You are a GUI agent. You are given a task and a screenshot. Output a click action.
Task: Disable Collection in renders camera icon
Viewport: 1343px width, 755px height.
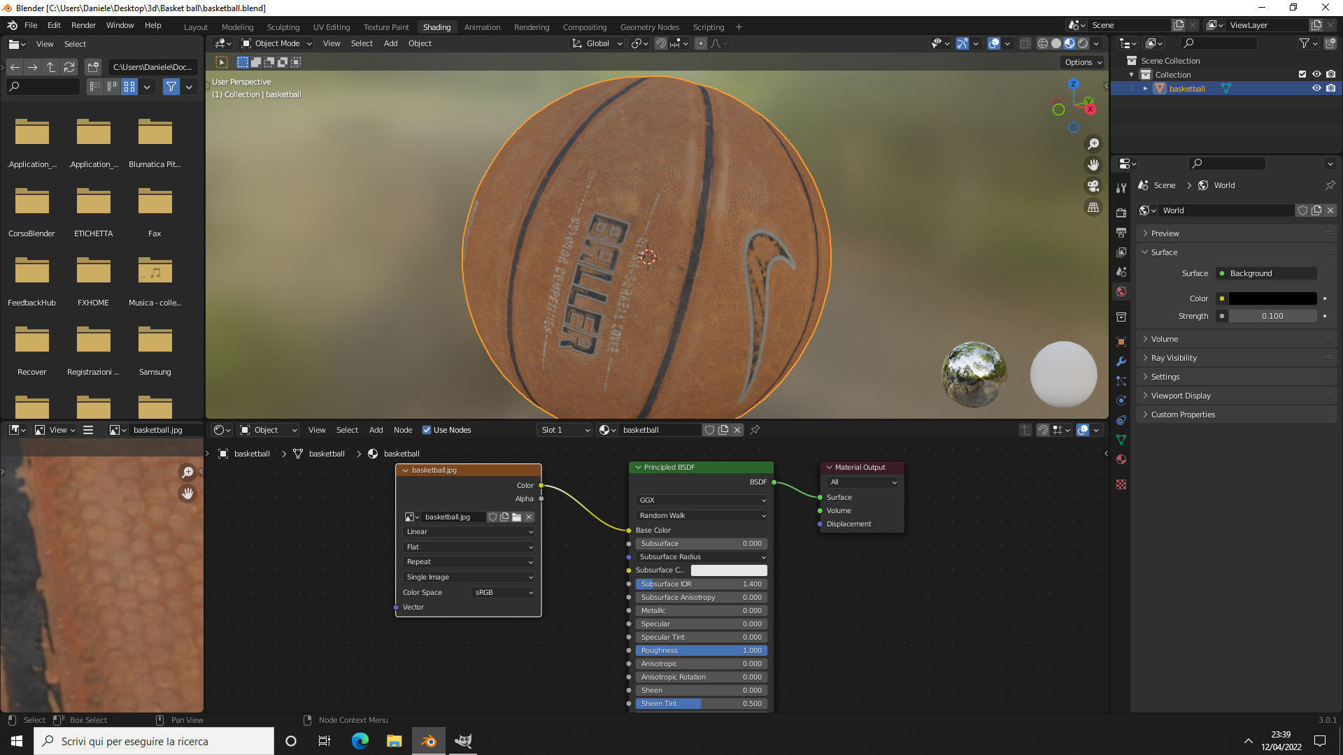click(1330, 74)
